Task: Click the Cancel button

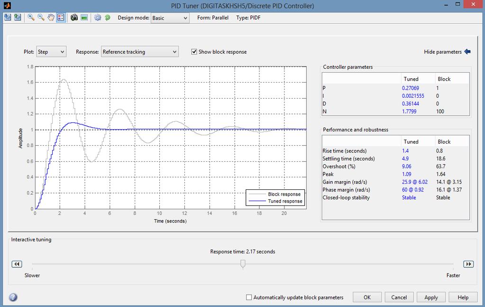Action: click(399, 297)
